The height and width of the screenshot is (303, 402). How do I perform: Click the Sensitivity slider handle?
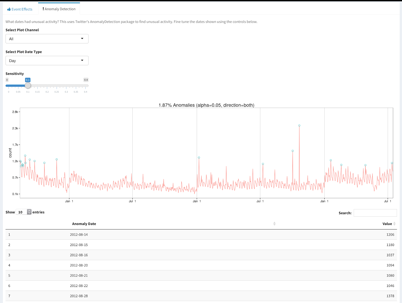(x=28, y=86)
